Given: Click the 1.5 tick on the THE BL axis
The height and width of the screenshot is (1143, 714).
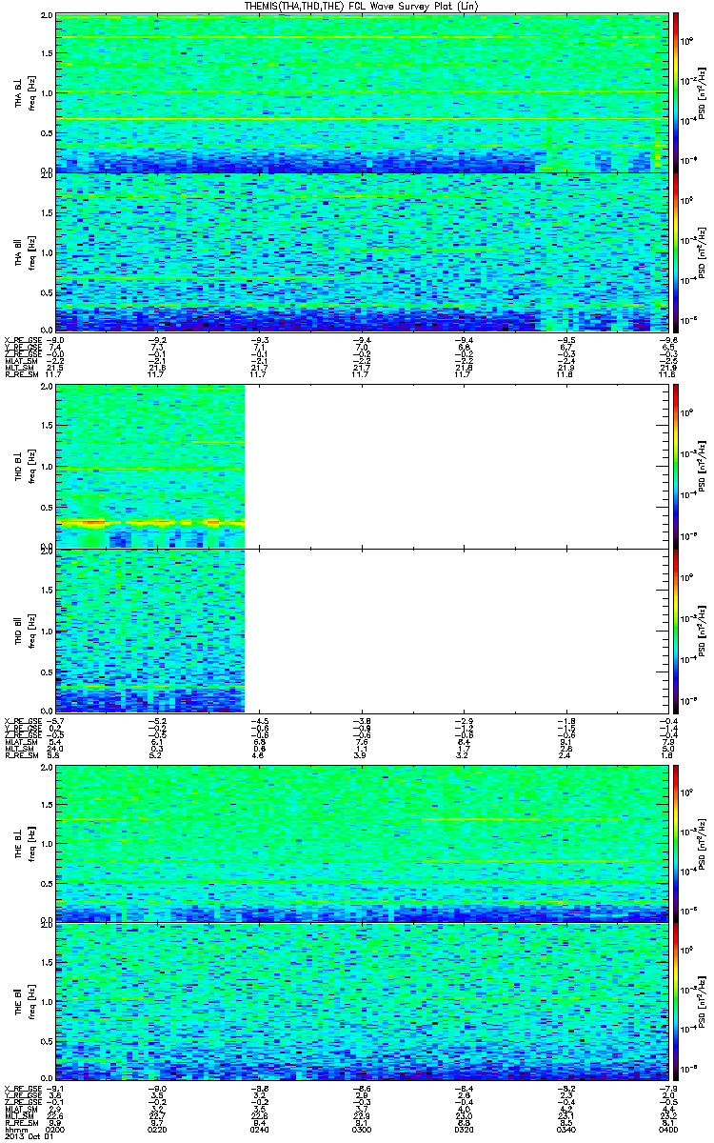Looking at the screenshot, I should pyautogui.click(x=47, y=803).
